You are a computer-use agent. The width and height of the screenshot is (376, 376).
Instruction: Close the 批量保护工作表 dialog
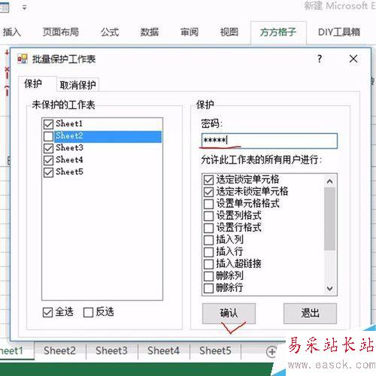[353, 59]
